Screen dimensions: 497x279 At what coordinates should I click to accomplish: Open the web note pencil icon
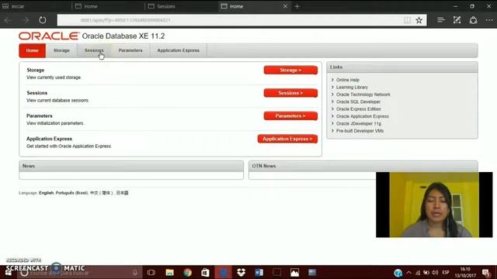457,20
